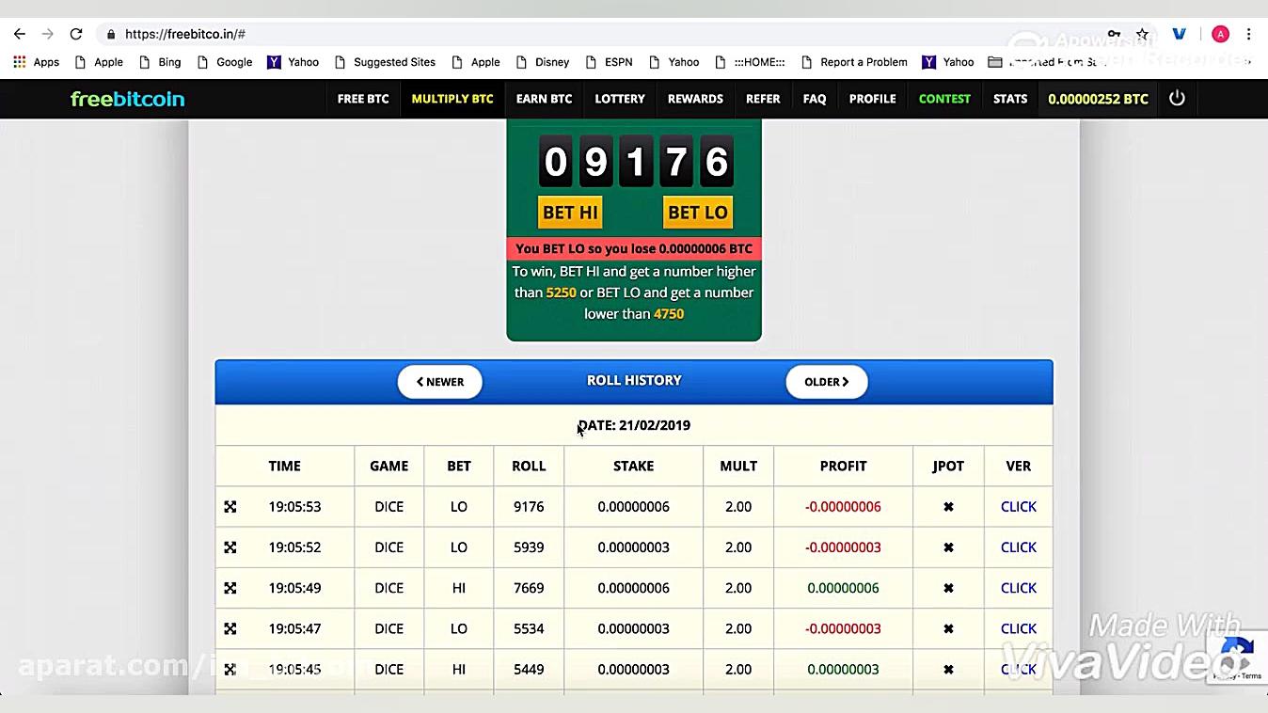1268x713 pixels.
Task: Click the PROFIT column header
Action: (843, 467)
